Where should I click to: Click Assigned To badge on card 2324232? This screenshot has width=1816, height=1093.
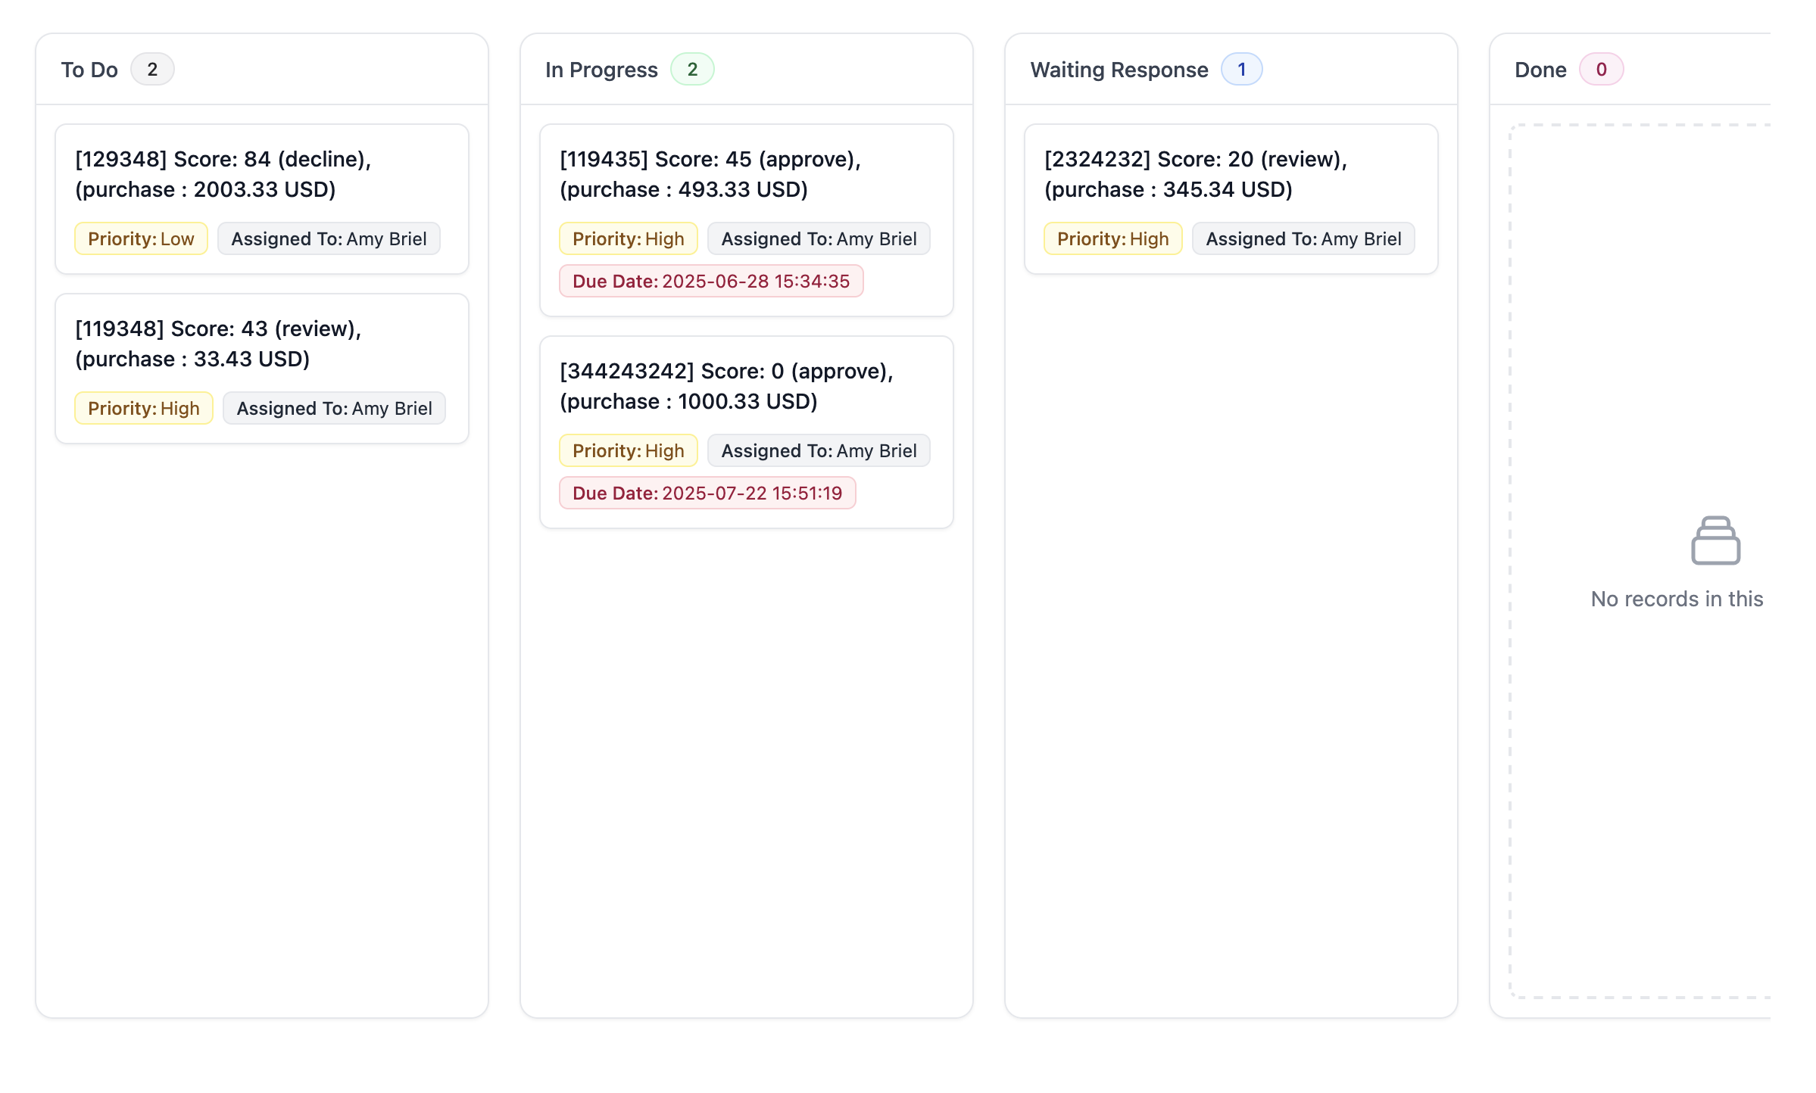(1303, 239)
